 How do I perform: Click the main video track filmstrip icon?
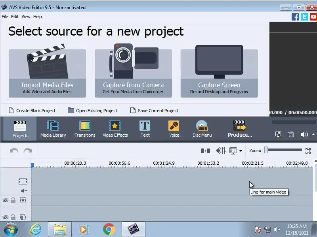(23, 181)
